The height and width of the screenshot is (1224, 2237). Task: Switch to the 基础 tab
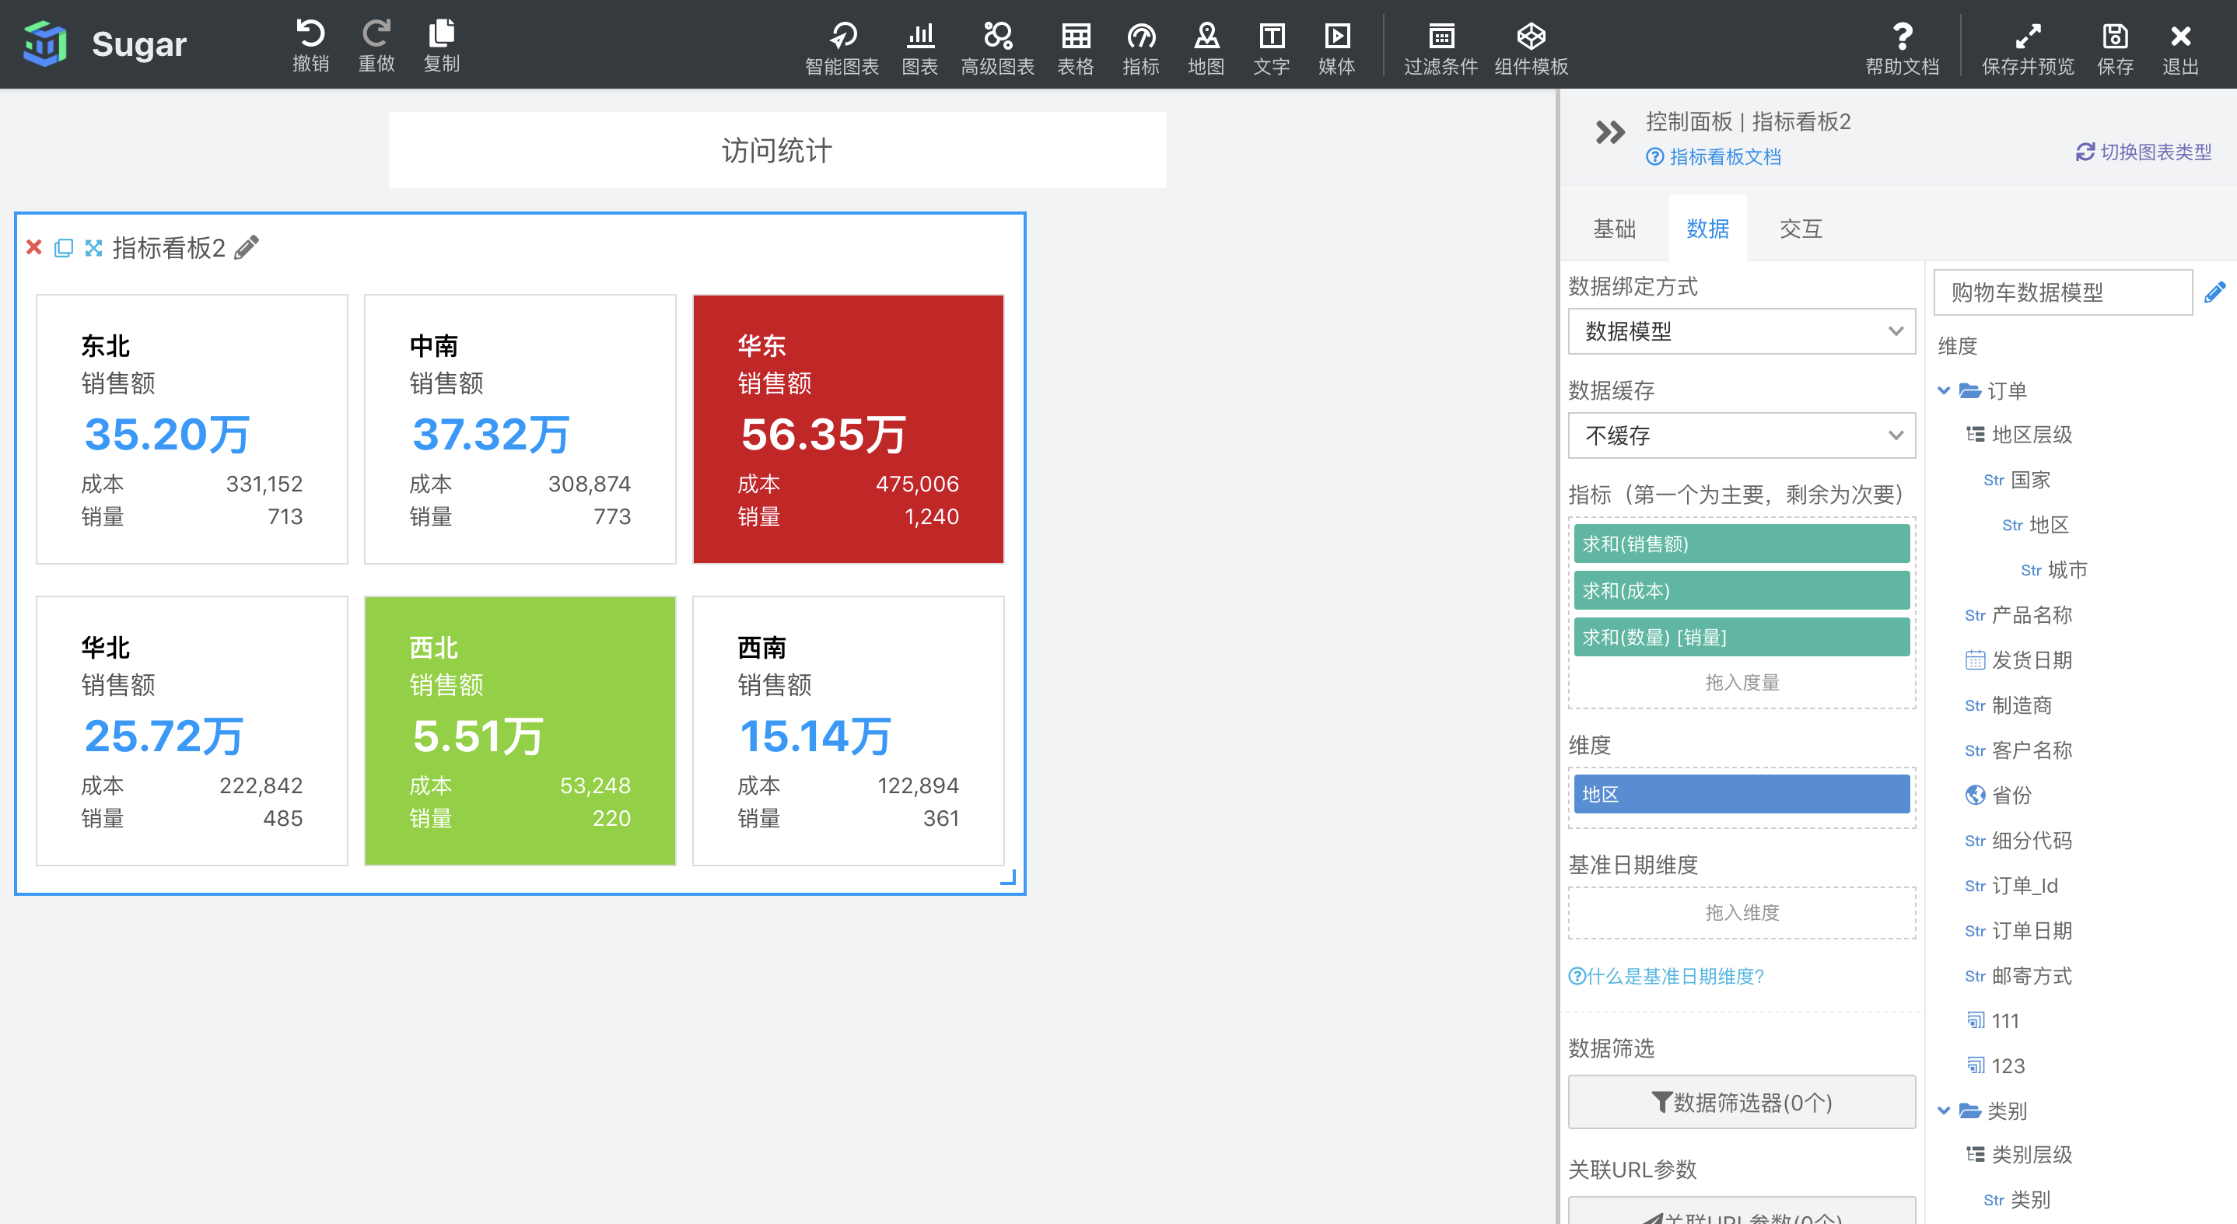click(1614, 229)
